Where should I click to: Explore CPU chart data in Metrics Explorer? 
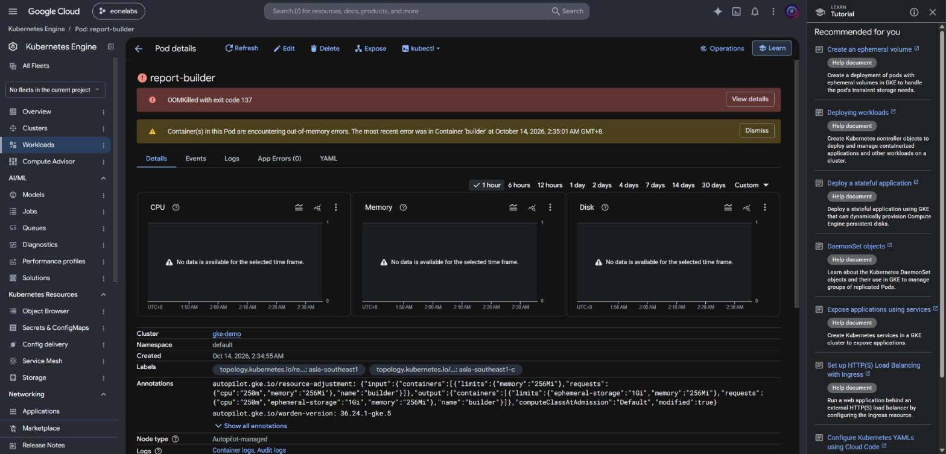click(317, 207)
